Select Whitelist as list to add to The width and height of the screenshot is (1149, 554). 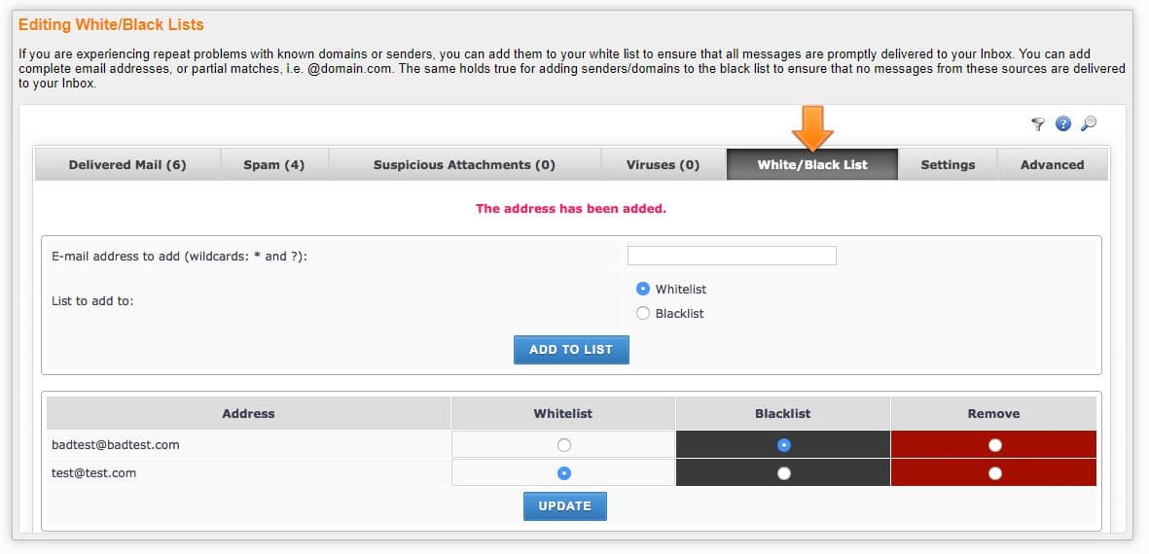tap(643, 289)
